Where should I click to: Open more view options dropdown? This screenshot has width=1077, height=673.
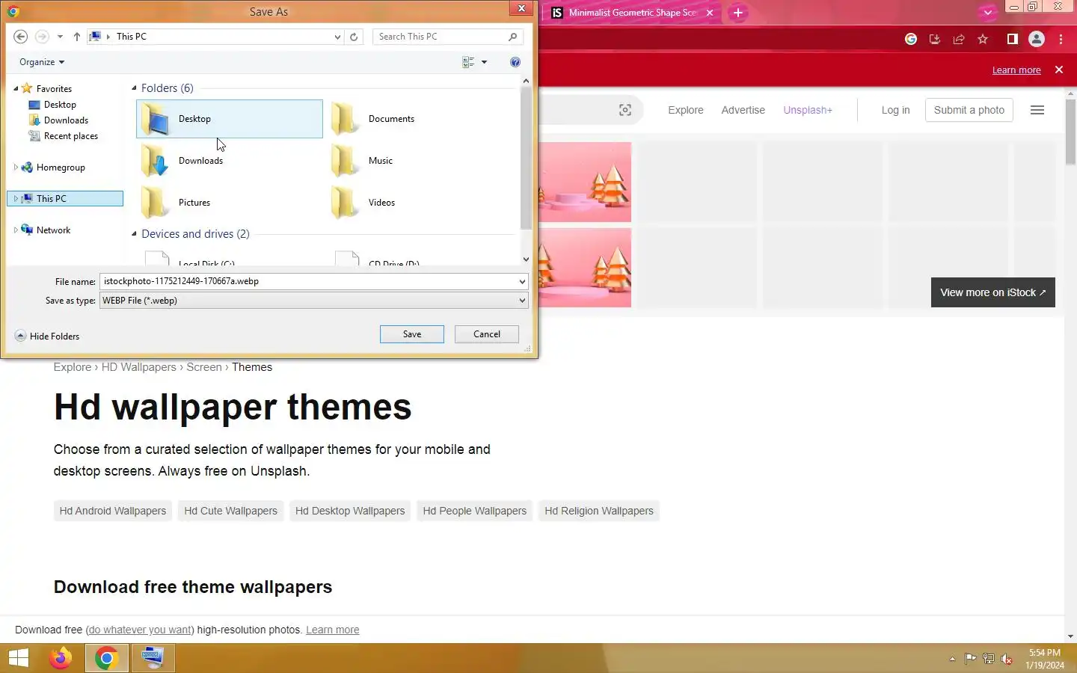[x=484, y=62]
